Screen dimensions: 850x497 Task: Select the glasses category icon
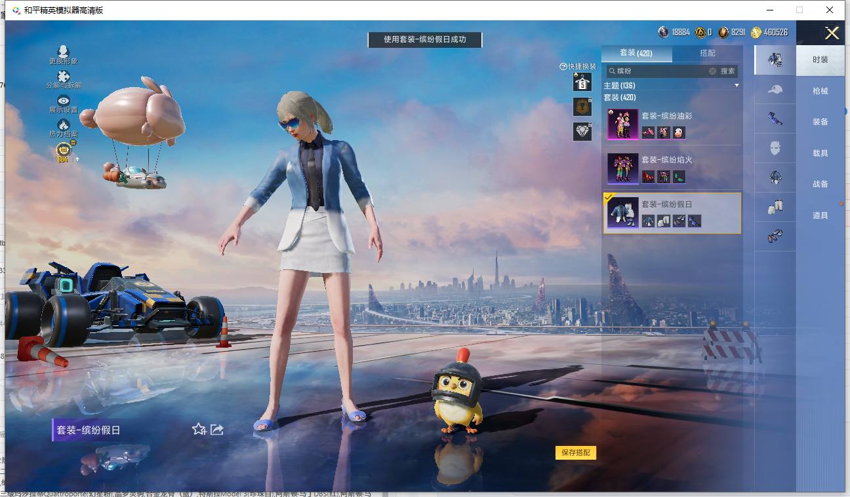775,119
